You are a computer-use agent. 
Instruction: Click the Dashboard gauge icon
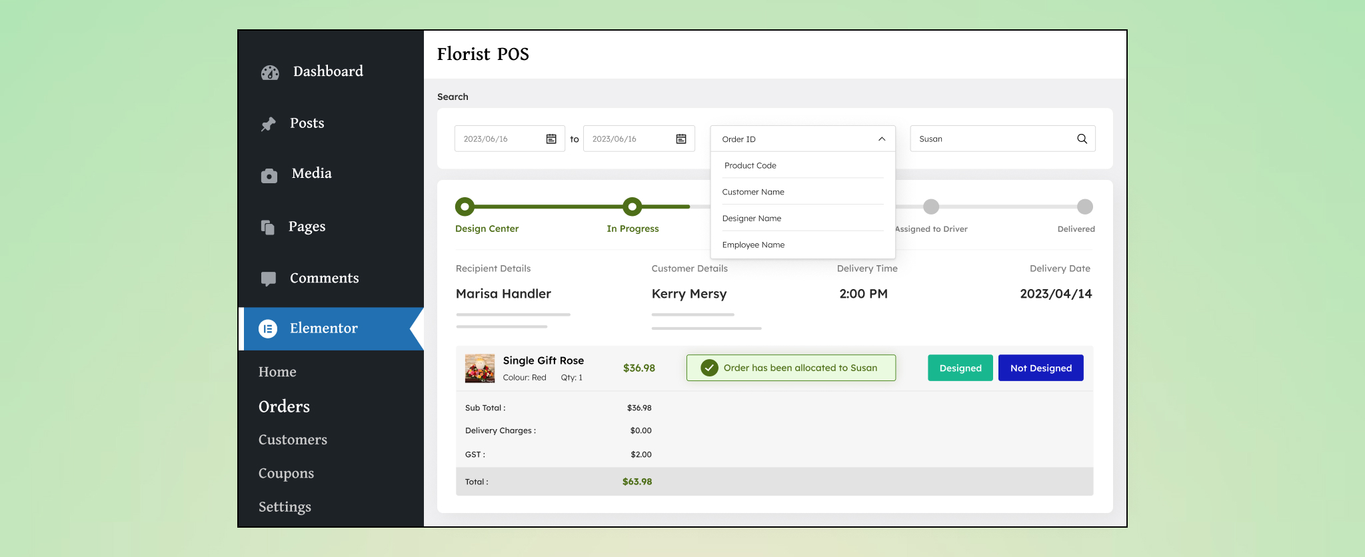pyautogui.click(x=270, y=73)
